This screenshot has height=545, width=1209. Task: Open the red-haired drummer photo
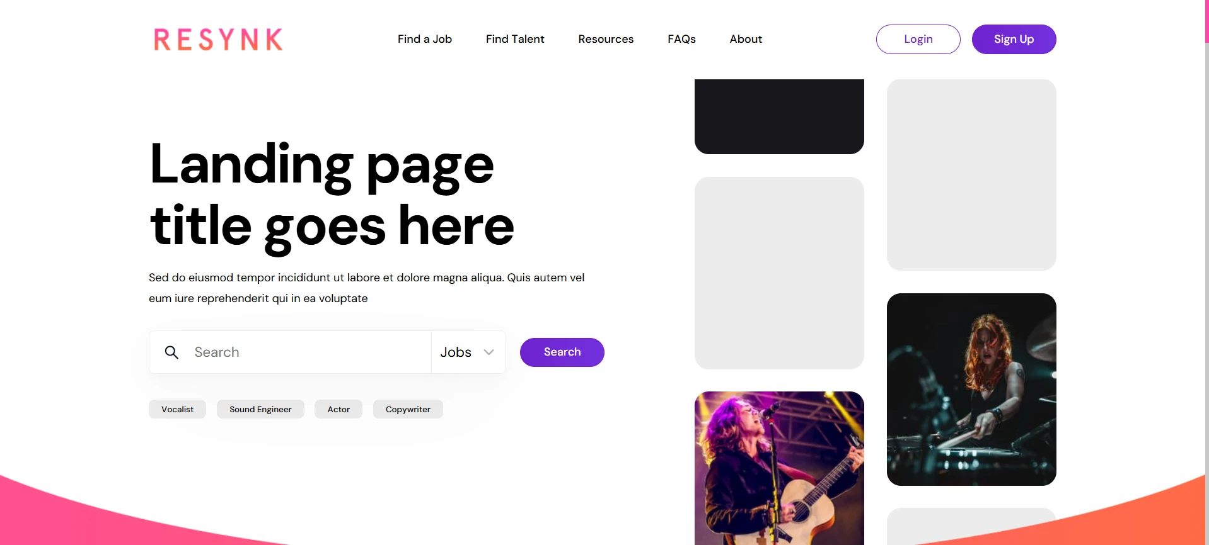pyautogui.click(x=971, y=390)
